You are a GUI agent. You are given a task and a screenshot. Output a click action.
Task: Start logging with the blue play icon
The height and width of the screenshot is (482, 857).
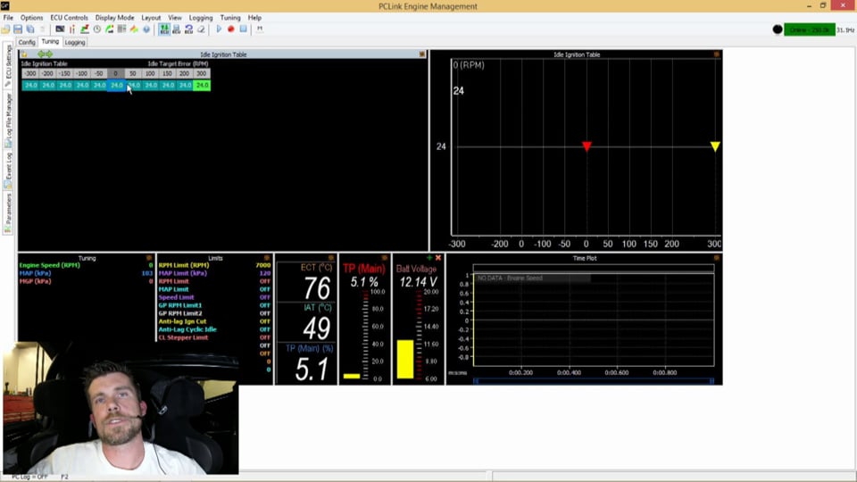[220, 29]
